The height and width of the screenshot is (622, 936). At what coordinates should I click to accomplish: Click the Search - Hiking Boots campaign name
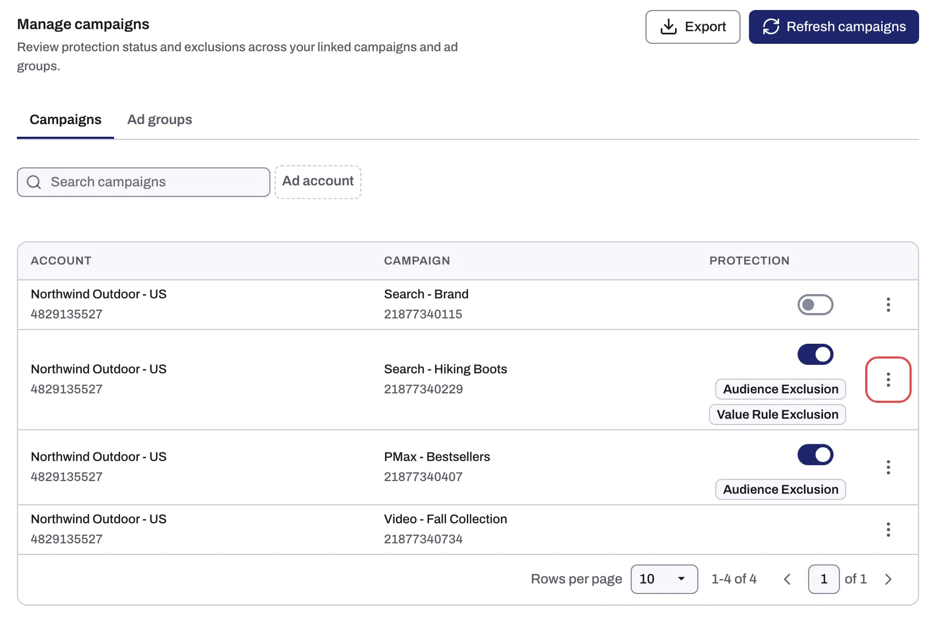coord(446,369)
